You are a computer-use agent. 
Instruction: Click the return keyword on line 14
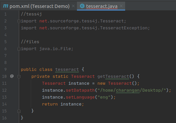tap(50, 104)
